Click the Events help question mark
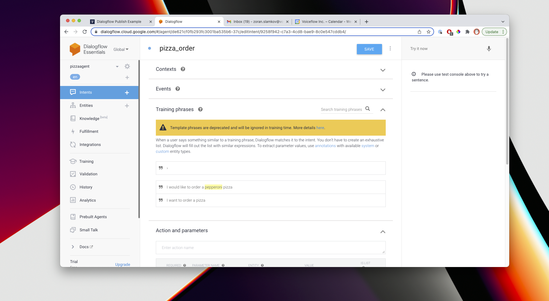 (178, 89)
